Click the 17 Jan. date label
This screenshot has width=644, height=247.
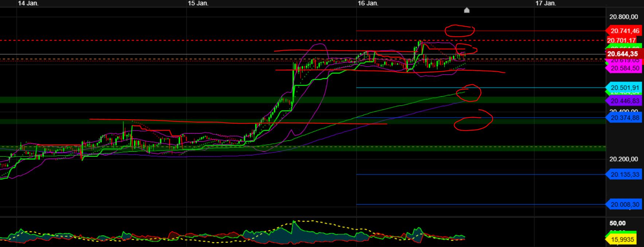tap(545, 3)
